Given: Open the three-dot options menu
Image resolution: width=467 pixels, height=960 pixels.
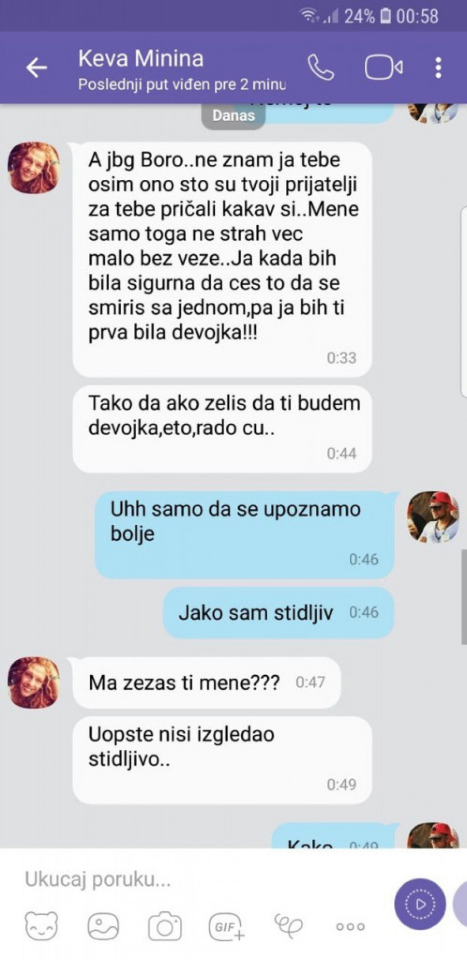Looking at the screenshot, I should click(438, 67).
